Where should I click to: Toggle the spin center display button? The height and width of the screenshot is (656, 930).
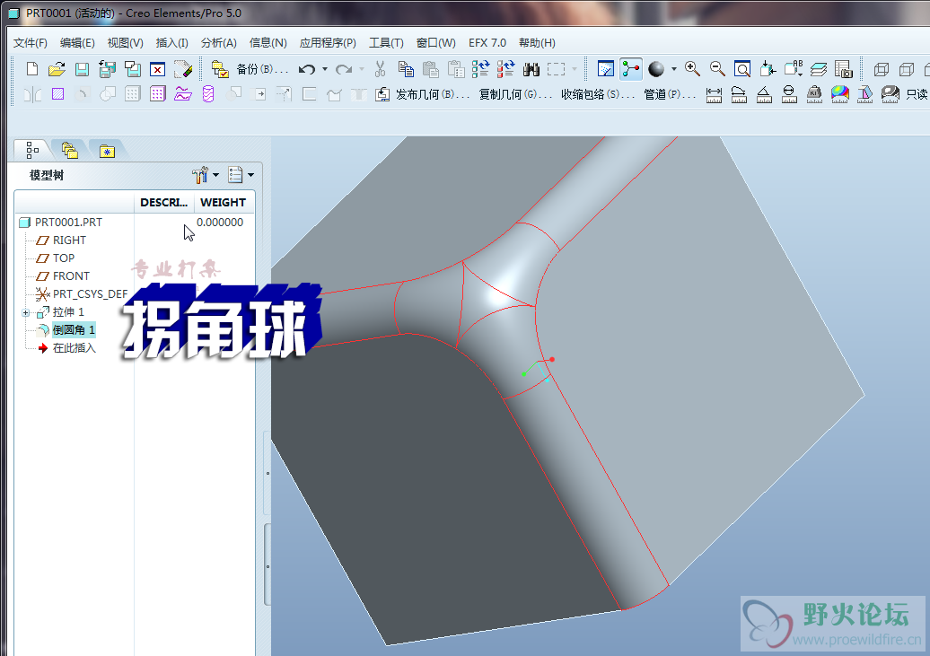[631, 69]
